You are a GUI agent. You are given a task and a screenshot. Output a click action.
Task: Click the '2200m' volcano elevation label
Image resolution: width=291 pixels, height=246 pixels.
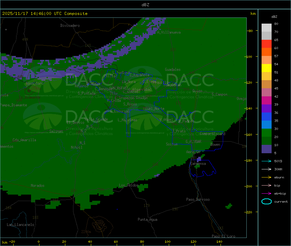point(86,232)
